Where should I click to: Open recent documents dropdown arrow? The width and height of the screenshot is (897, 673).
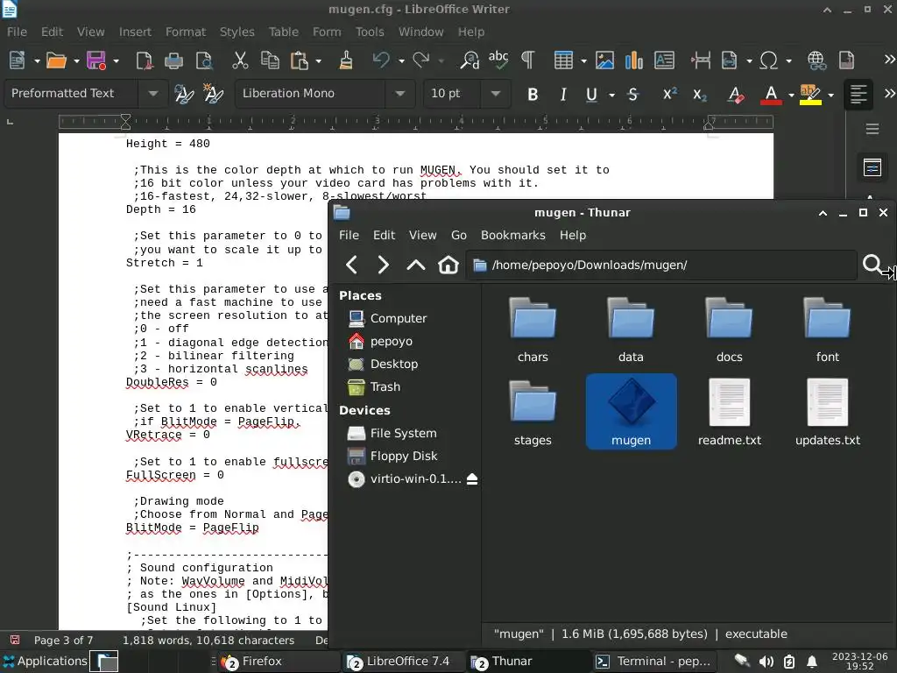[76, 60]
